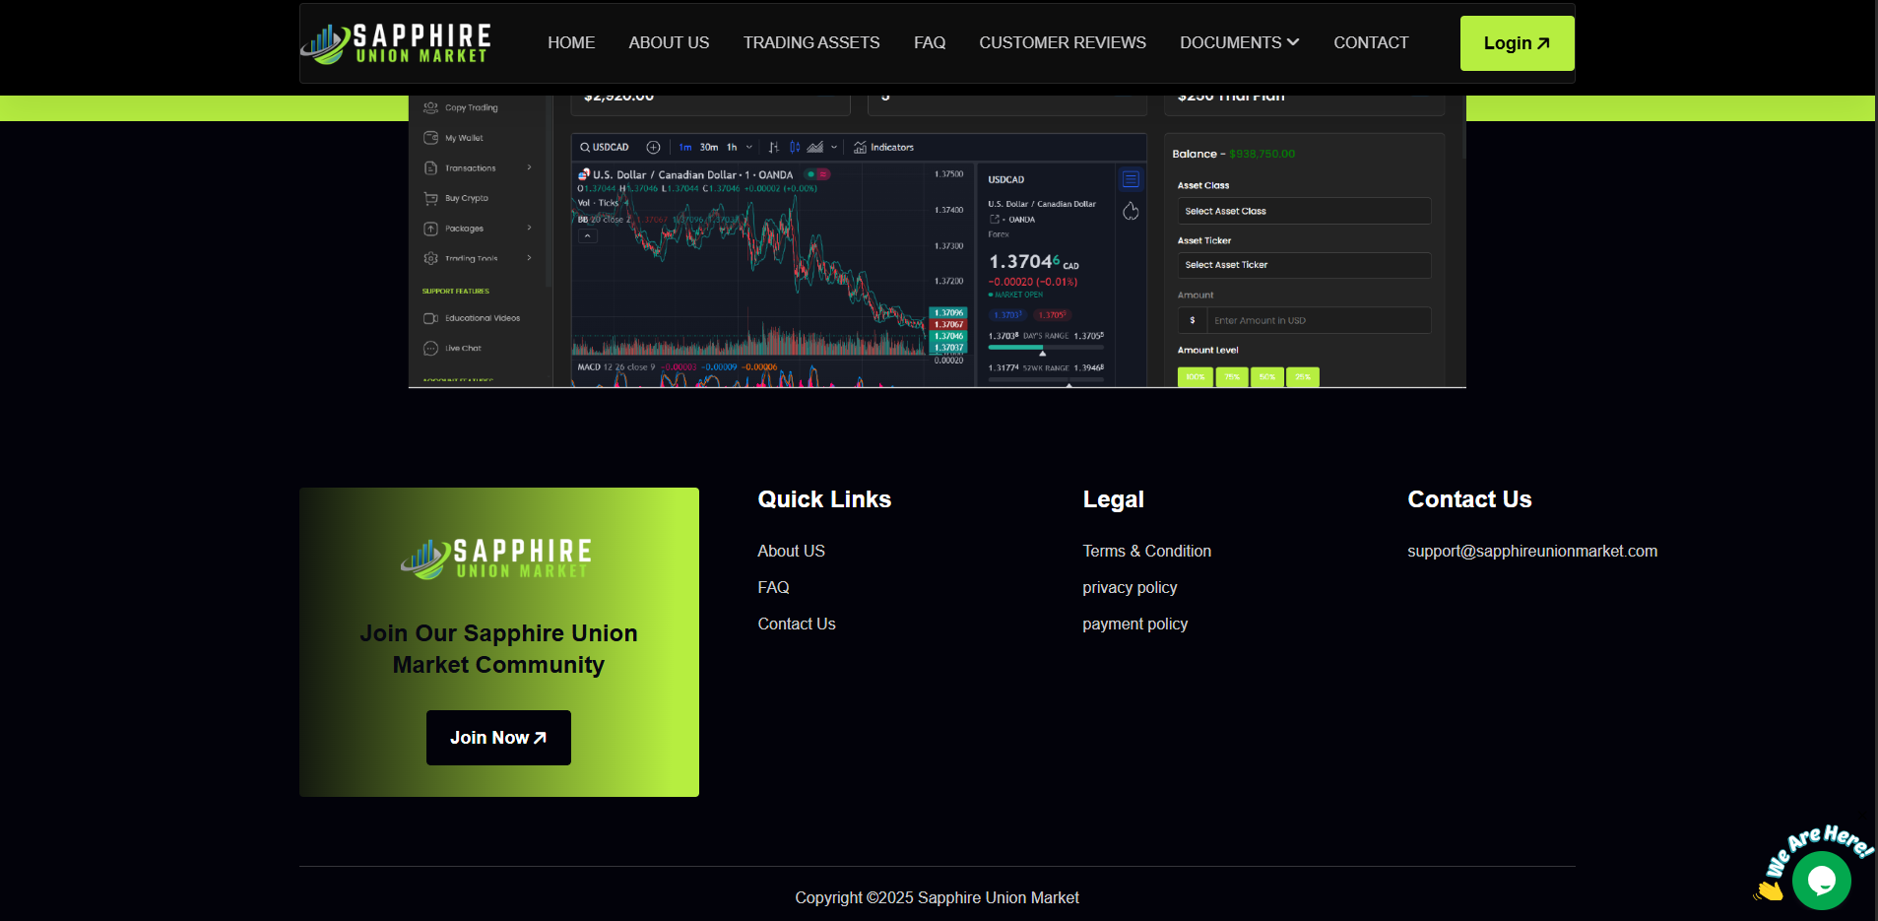This screenshot has width=1878, height=921.
Task: Select the 30m timeframe on chart
Action: click(x=708, y=148)
